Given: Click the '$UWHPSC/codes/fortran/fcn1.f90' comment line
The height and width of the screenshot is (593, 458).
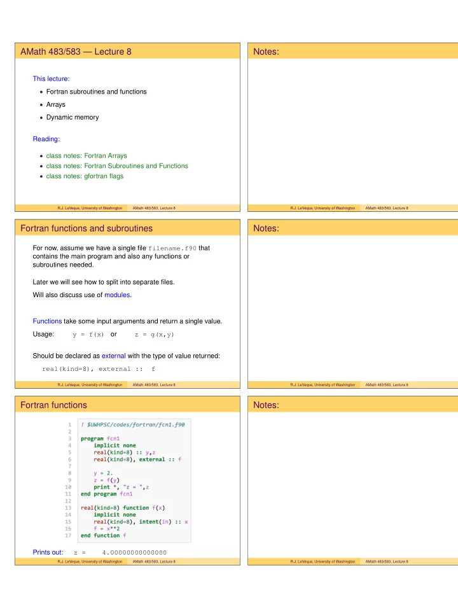Looking at the screenshot, I should [x=133, y=424].
